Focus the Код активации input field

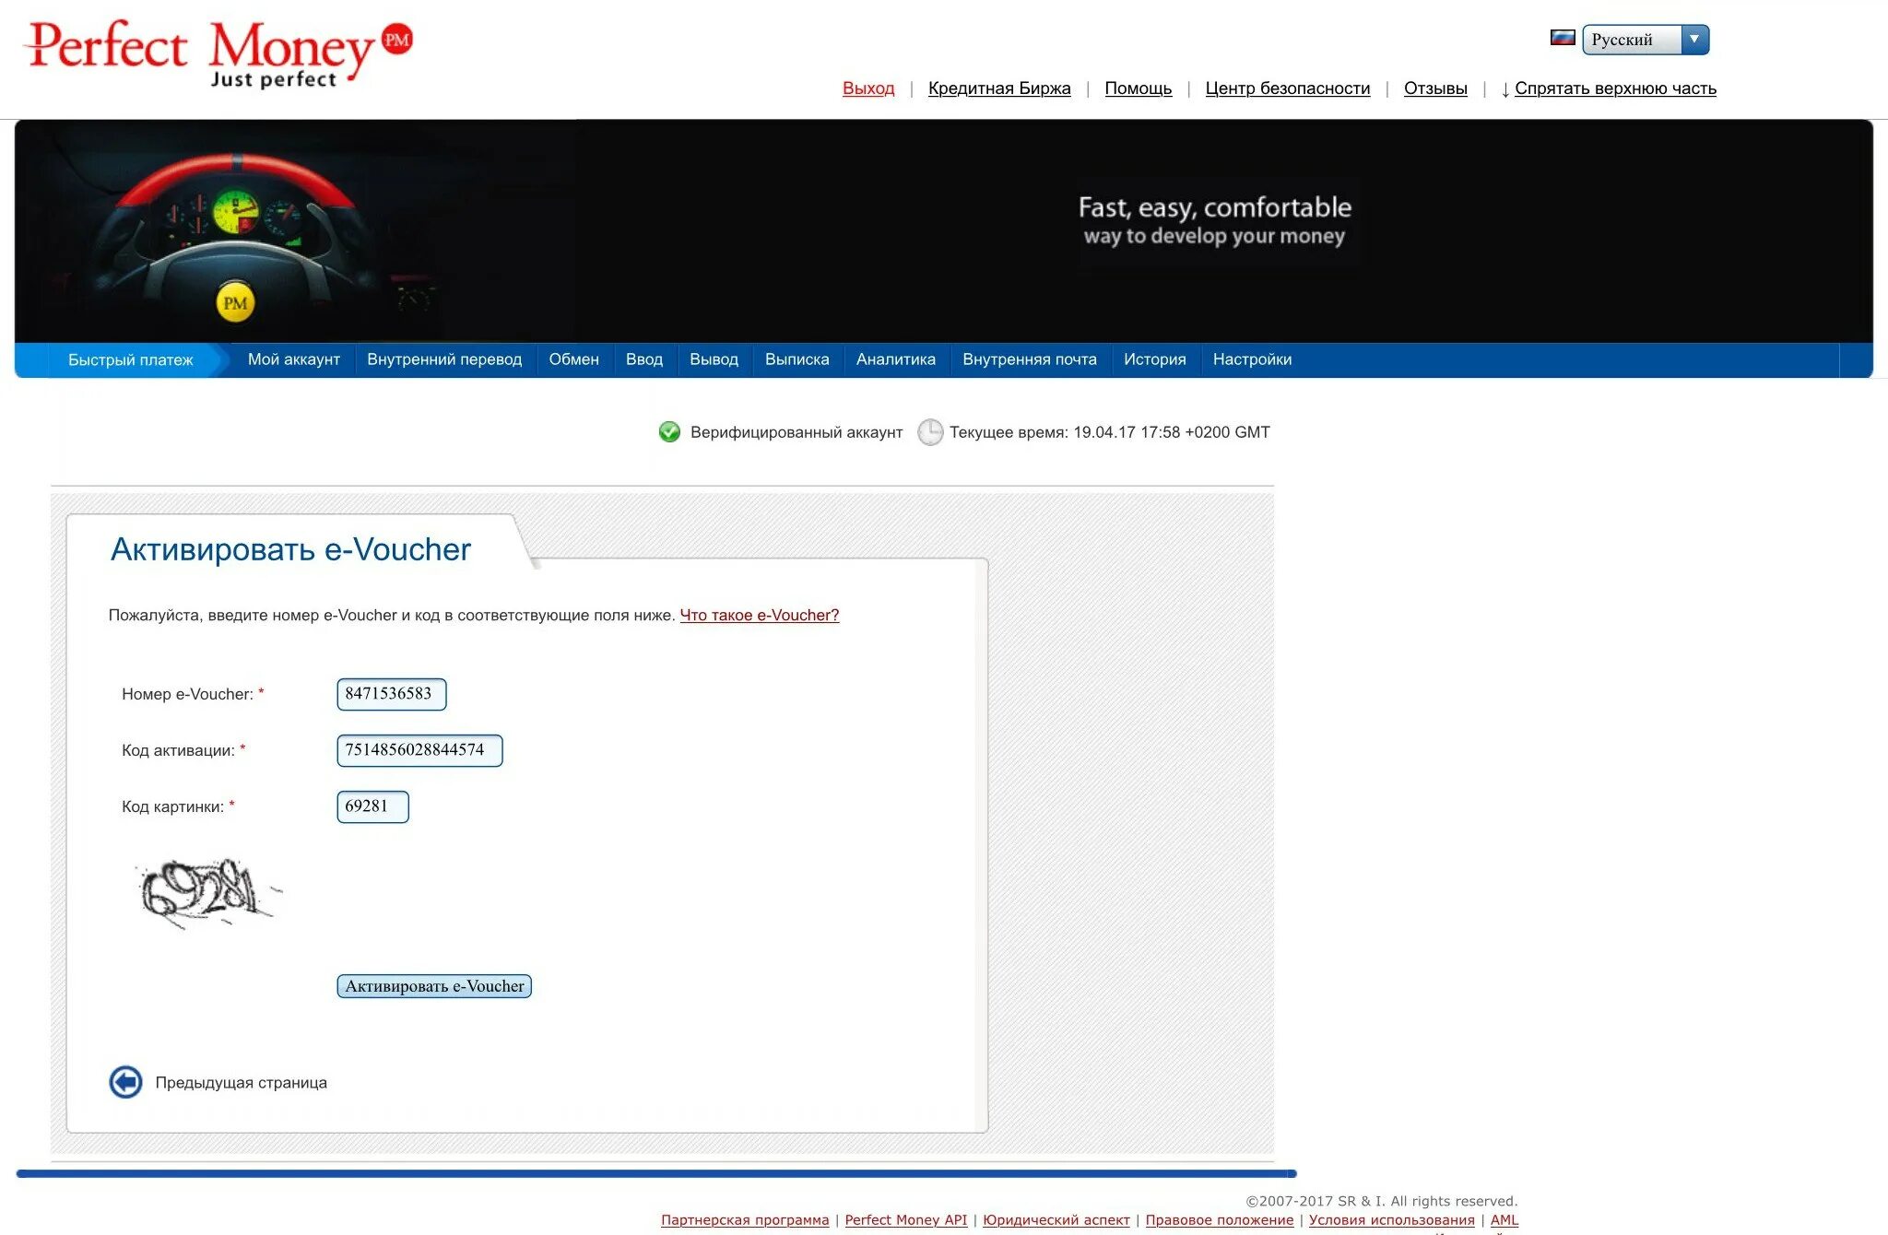[x=419, y=750]
